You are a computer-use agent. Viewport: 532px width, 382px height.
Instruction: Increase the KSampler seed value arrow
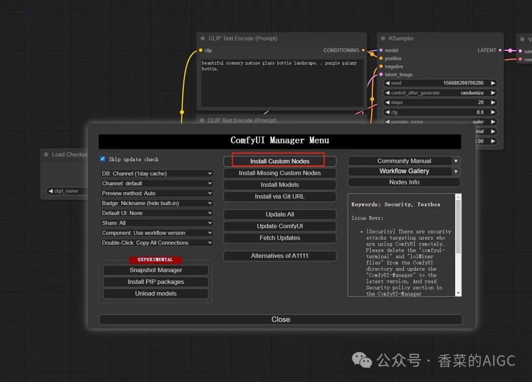click(x=493, y=83)
